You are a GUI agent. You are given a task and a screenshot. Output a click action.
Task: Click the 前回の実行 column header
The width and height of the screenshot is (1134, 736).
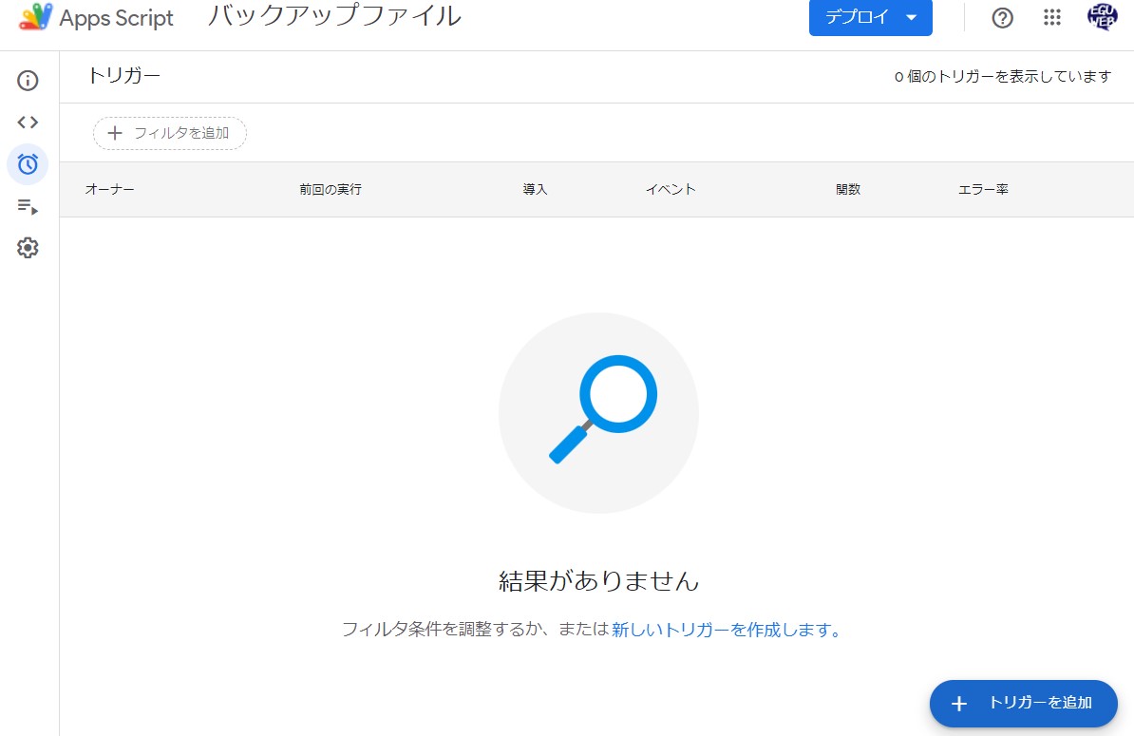coord(330,189)
